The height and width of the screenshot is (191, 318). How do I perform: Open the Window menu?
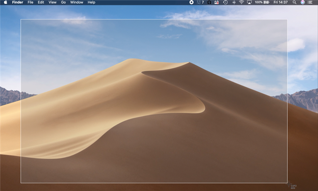pyautogui.click(x=77, y=2)
